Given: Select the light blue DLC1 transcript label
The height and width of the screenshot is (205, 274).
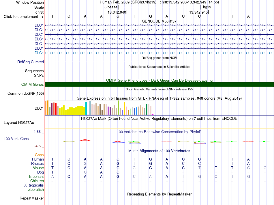Looking at the screenshot, I should (x=39, y=53).
